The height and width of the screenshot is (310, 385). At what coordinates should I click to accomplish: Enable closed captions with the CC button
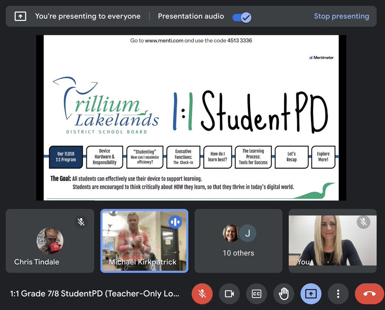[256, 294]
